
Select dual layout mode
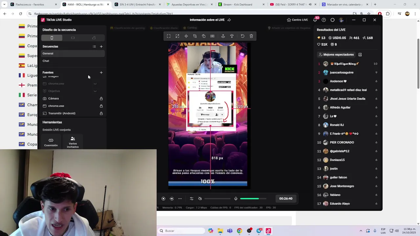point(94,38)
